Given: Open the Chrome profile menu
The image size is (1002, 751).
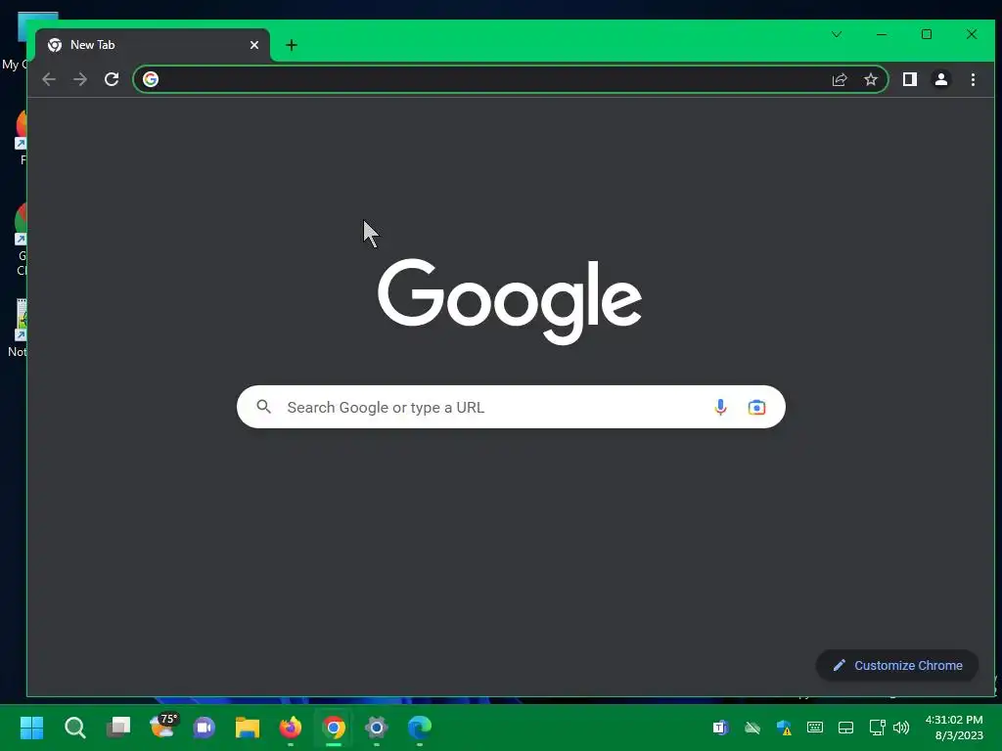Looking at the screenshot, I should coord(941,79).
